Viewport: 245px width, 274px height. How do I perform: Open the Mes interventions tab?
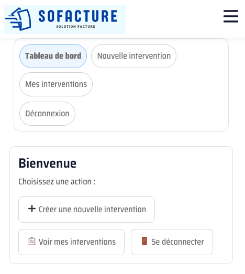tap(56, 84)
